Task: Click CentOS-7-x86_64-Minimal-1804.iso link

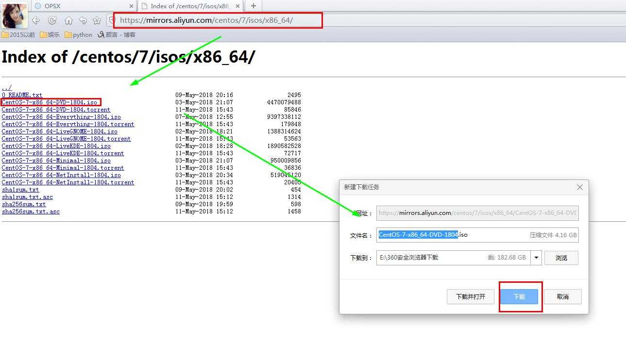Action: 56,161
